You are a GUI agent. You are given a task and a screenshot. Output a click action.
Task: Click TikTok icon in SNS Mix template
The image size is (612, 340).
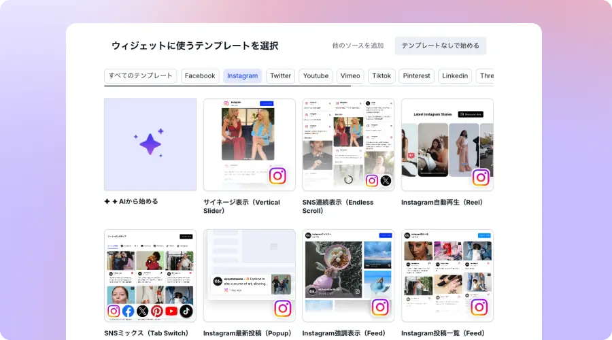[x=186, y=311]
